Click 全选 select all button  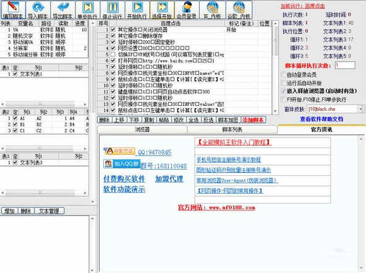click(194, 120)
